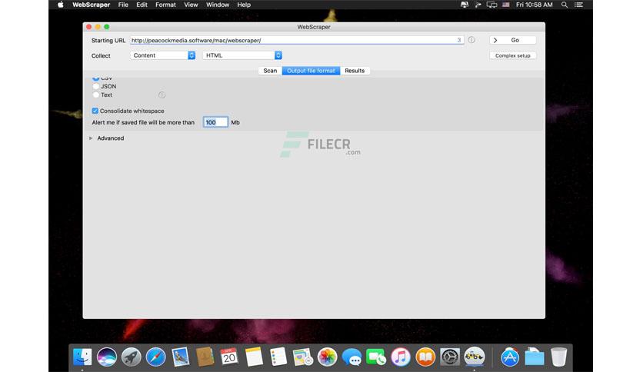Click the Starting URL input field
Viewport: 643px width, 372px height.
pos(297,40)
